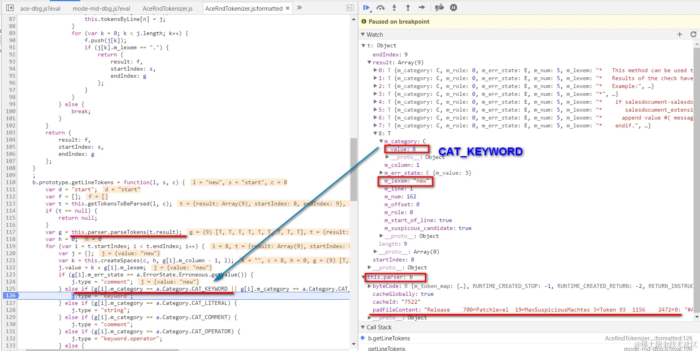The width and height of the screenshot is (700, 351).
Task: Click the m_num: 162 property
Action: [400, 196]
